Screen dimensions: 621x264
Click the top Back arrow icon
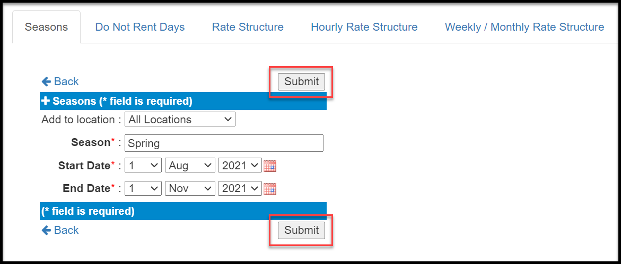[46, 82]
